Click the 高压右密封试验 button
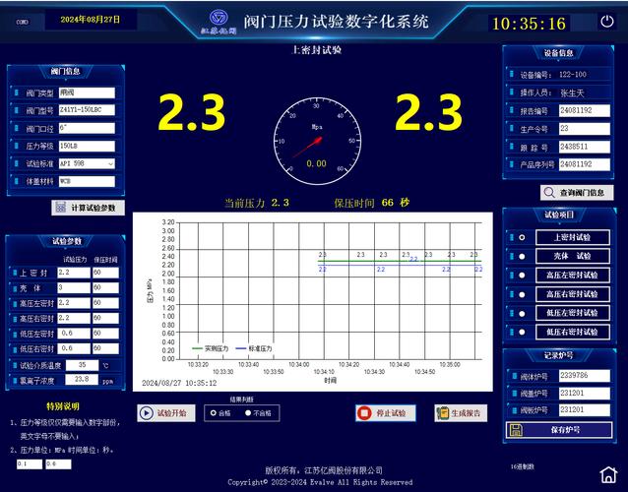Image resolution: width=628 pixels, height=492 pixels. point(573,294)
